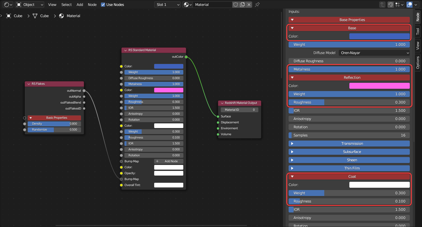Click the Cube object icon in breadcrumb

pyautogui.click(x=9, y=16)
